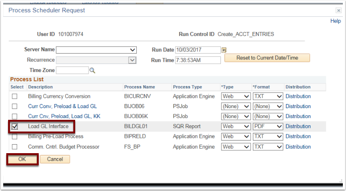
Task: Open Format dropdown for BIPRELD row
Action: [x=268, y=136]
